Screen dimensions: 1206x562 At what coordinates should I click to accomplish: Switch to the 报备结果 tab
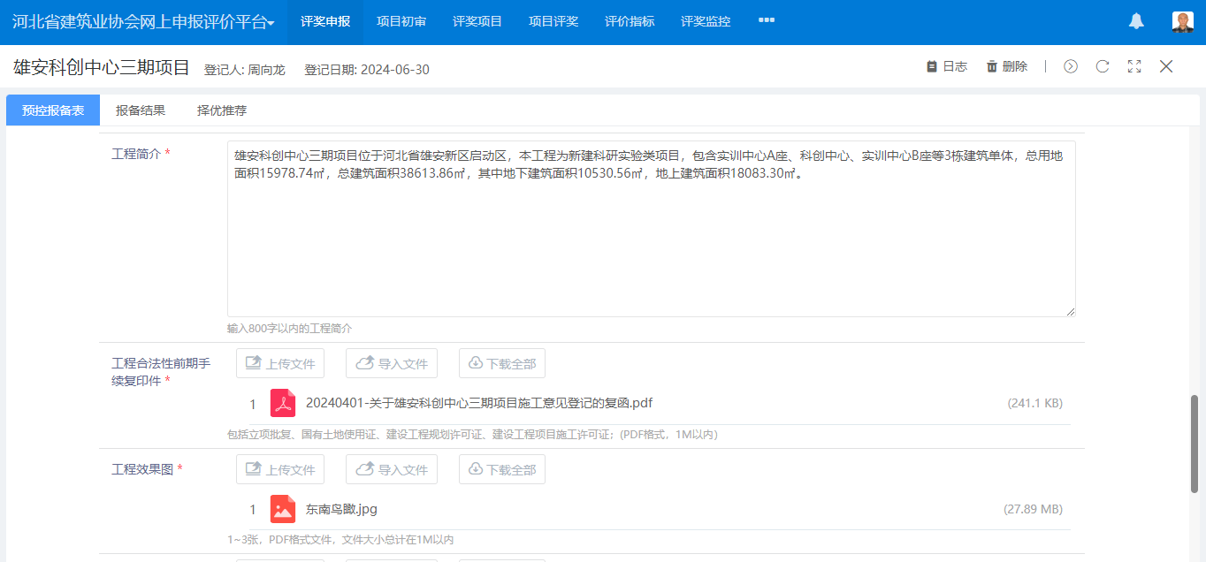141,110
